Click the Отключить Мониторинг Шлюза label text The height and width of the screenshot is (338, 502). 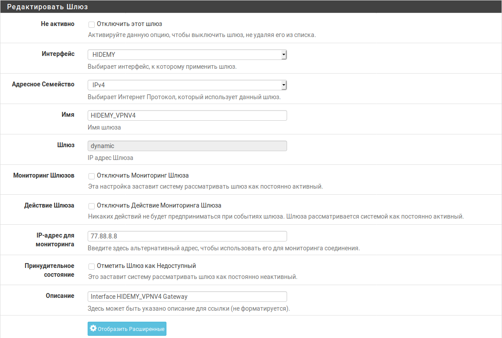click(143, 175)
